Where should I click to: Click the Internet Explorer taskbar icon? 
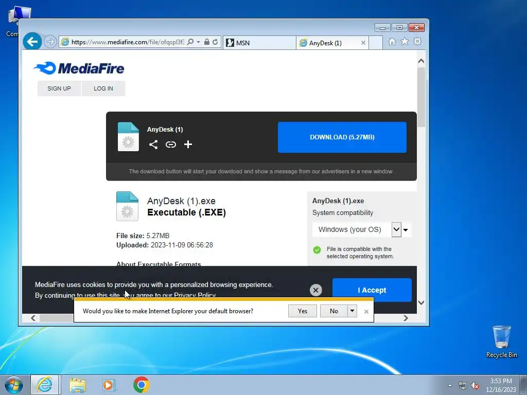[45, 385]
